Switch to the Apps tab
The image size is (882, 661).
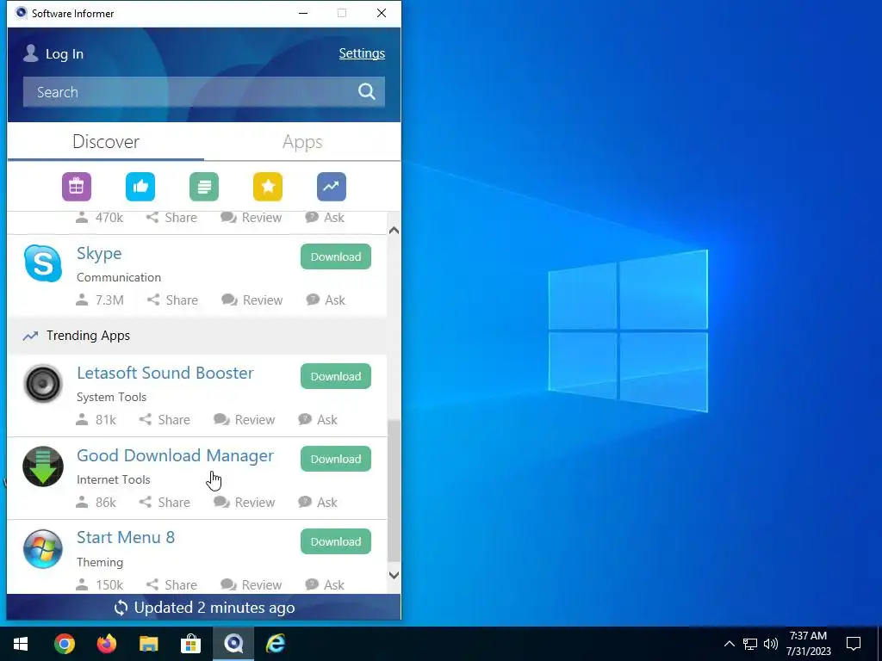pyautogui.click(x=302, y=142)
